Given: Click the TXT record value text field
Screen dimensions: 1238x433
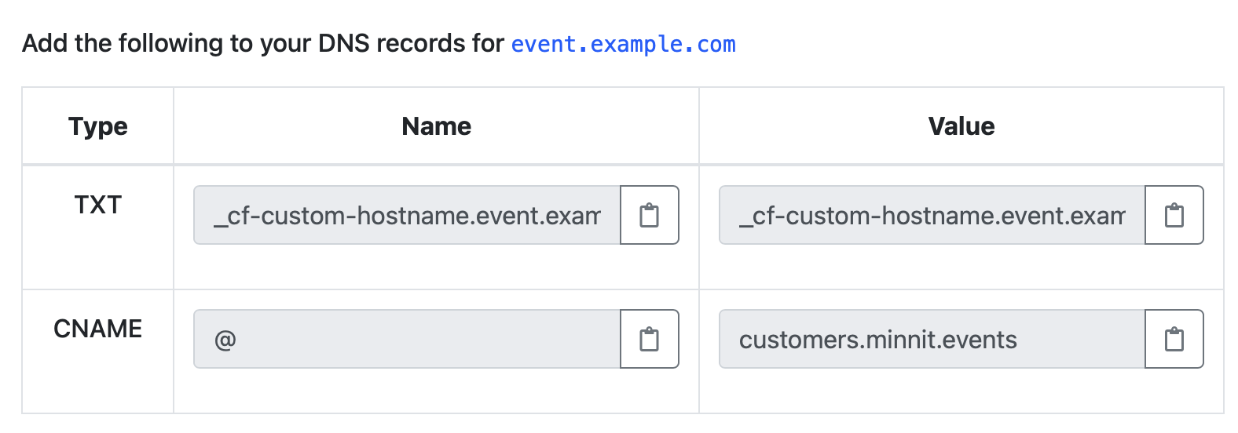Looking at the screenshot, I should tap(932, 215).
